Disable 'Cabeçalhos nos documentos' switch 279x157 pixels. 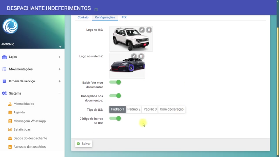coord(115,96)
